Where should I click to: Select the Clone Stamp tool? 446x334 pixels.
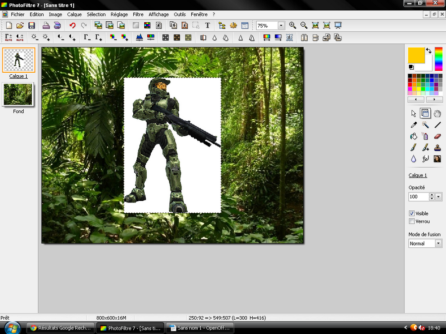click(x=437, y=147)
